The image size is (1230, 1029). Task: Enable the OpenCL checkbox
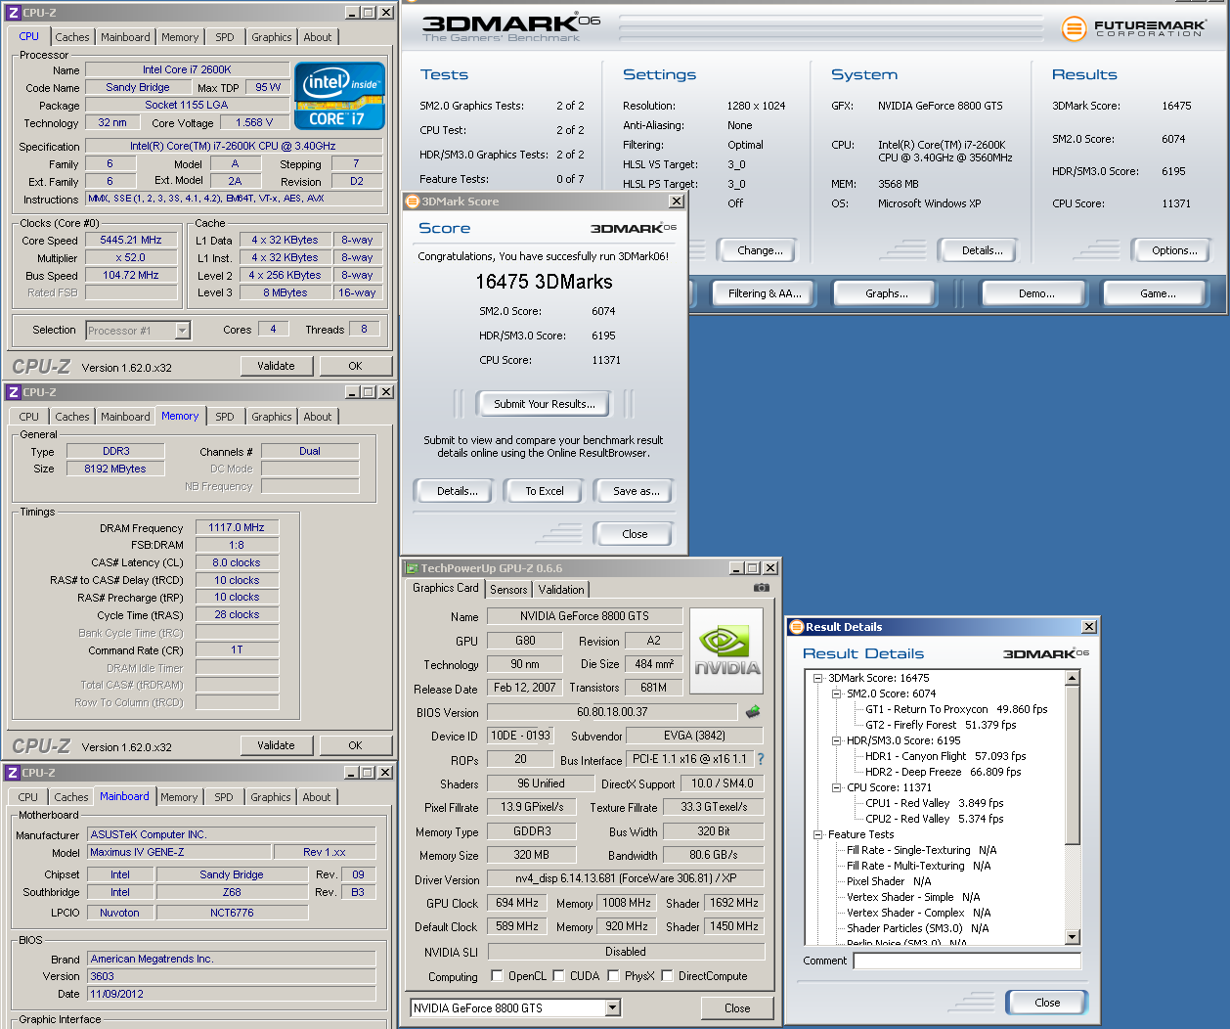[497, 975]
